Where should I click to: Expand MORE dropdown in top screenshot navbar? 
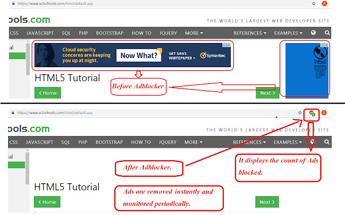pyautogui.click(x=194, y=33)
